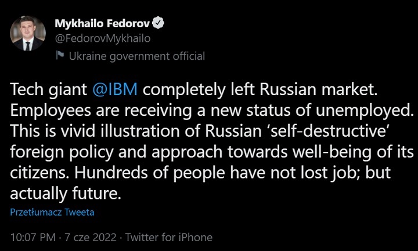
Task: Open Mykhailo Fedorov's profile picture
Action: coord(29,34)
